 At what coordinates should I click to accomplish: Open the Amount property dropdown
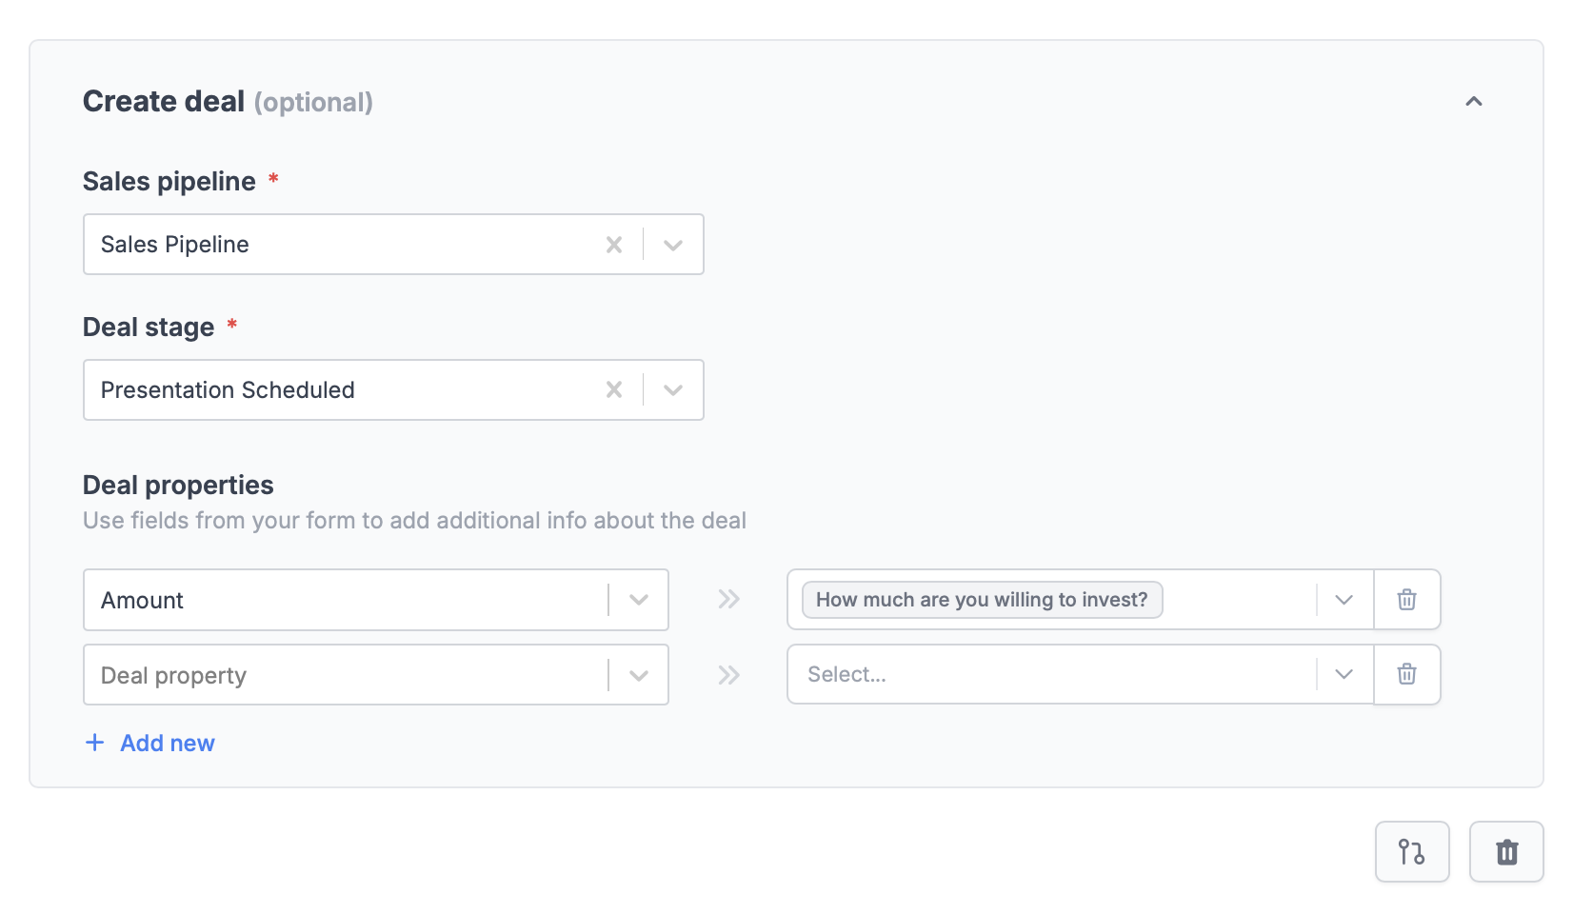tap(639, 600)
